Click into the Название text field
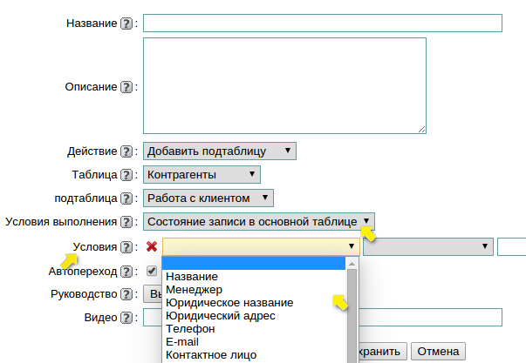The image size is (526, 363). (322, 24)
